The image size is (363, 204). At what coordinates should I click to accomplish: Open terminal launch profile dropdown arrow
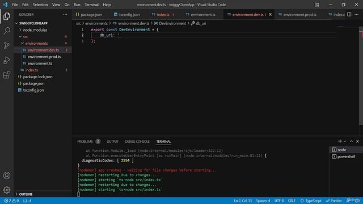345,141
